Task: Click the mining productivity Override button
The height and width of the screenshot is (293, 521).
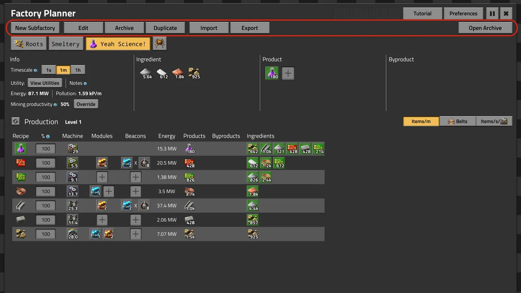Action: click(x=86, y=104)
